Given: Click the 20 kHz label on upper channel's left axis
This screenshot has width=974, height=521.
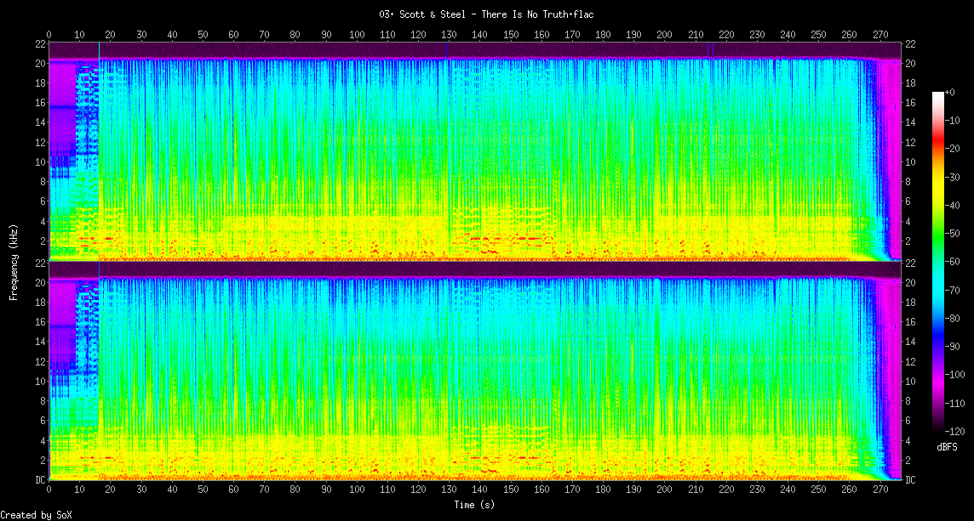Looking at the screenshot, I should 39,63.
